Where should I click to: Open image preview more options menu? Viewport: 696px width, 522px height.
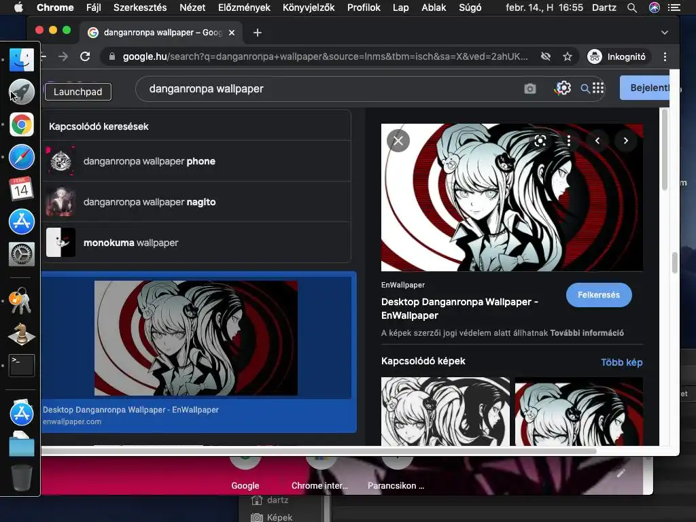pyautogui.click(x=569, y=141)
